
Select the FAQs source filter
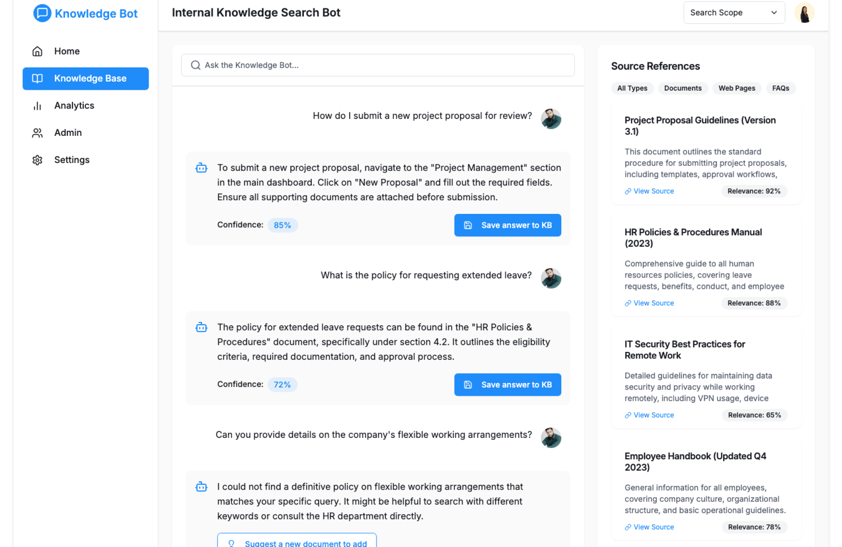coord(780,88)
